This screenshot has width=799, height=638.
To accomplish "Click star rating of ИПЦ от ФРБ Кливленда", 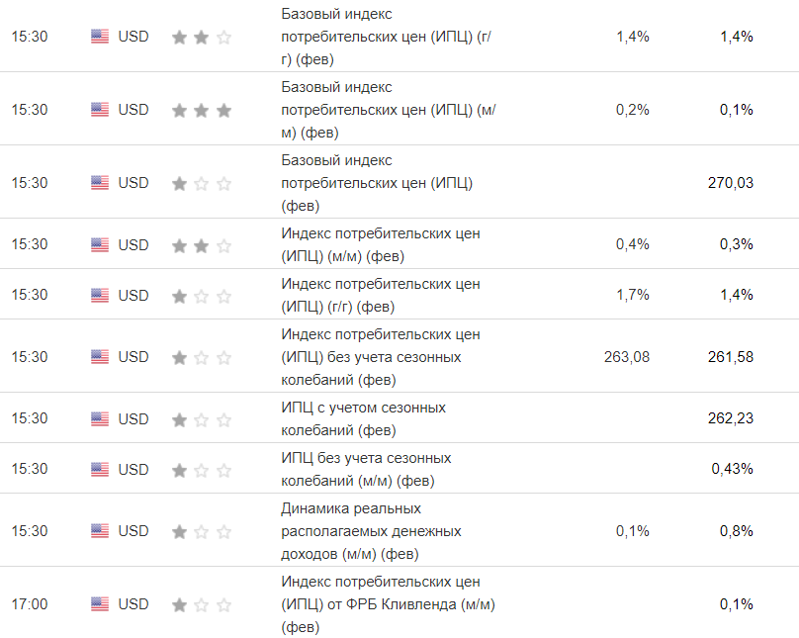I will point(202,604).
